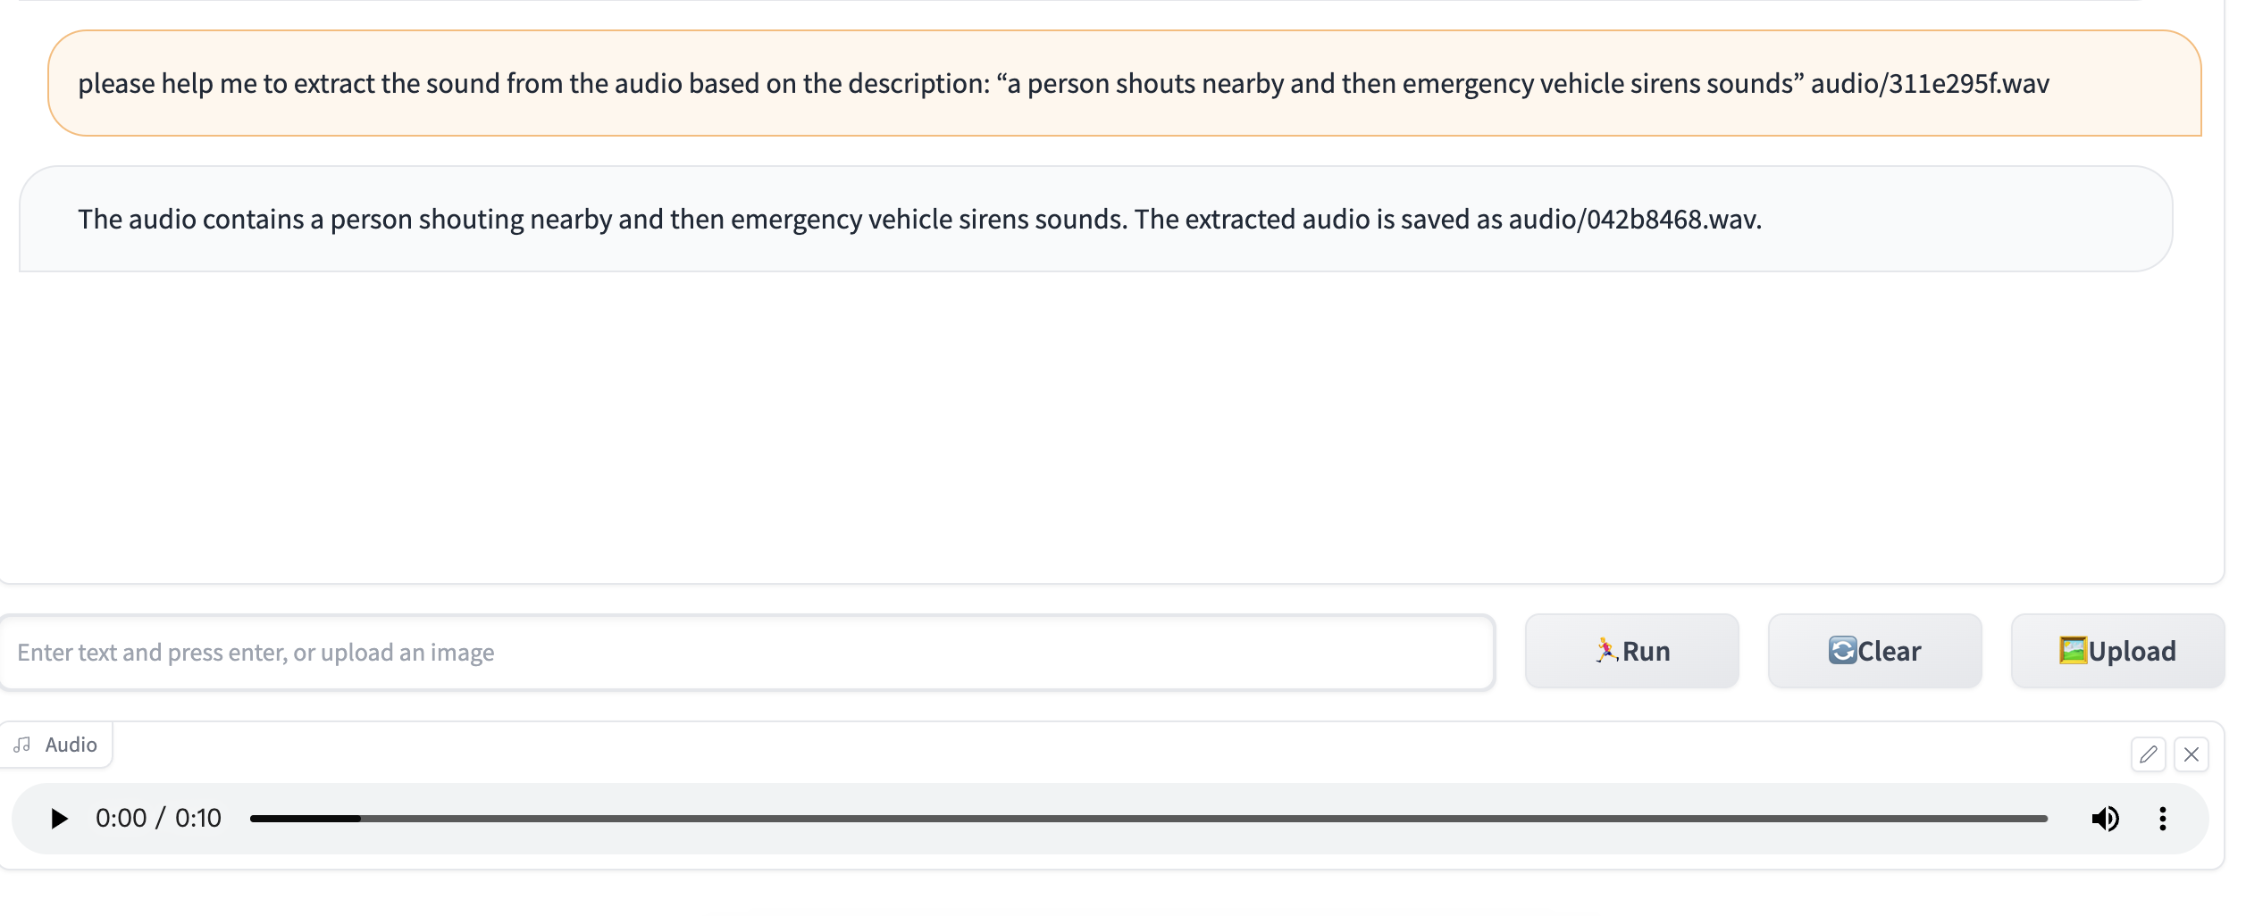Seek along the audio progress bar
This screenshot has height=916, width=2246.
point(1148,819)
